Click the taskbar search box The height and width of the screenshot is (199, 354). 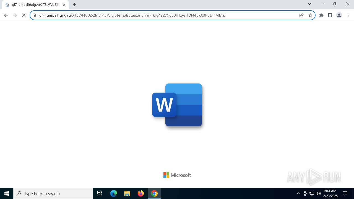pos(53,193)
